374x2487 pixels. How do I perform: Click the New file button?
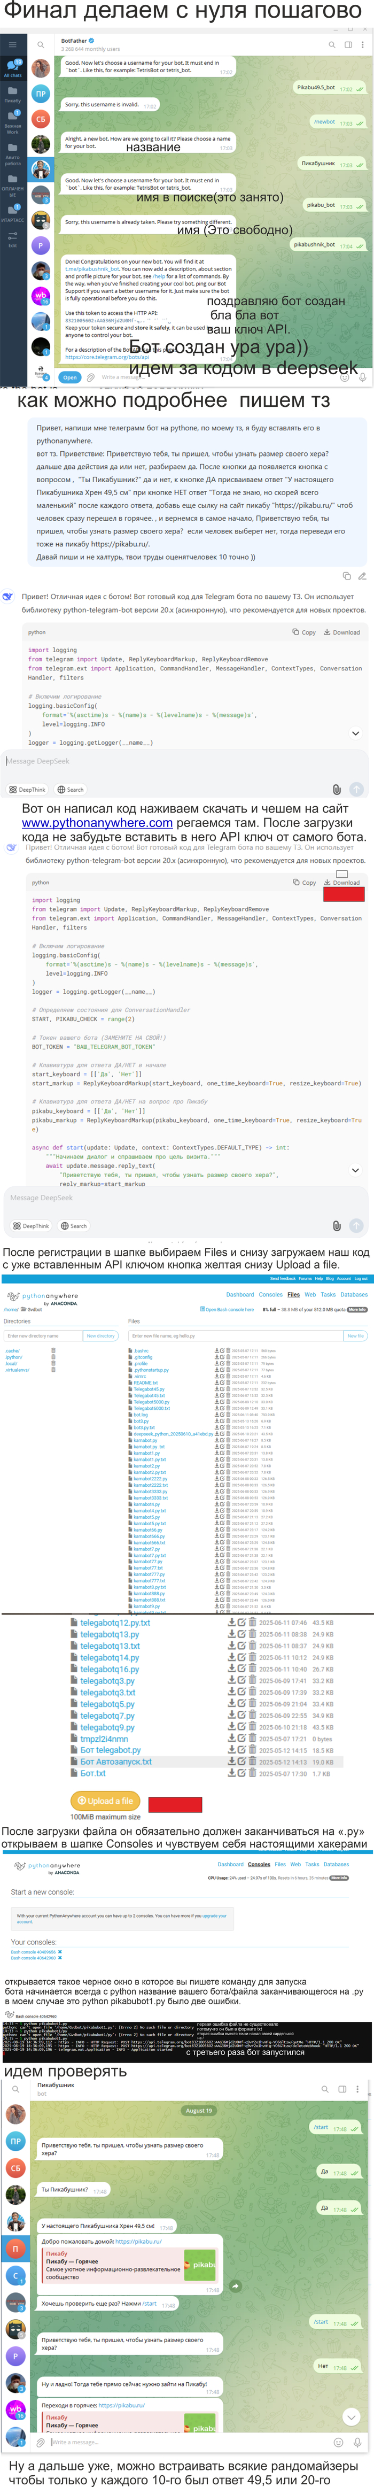click(356, 1336)
